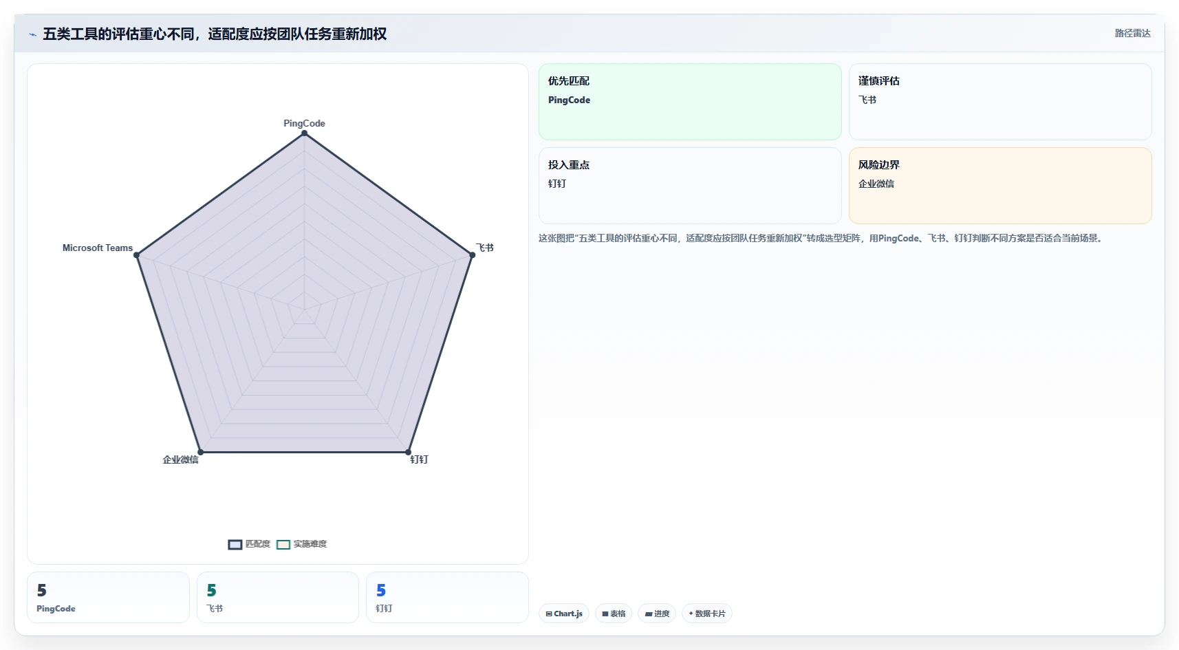1179x650 pixels.
Task: Click the 飞书 data point on radar
Action: 472,255
